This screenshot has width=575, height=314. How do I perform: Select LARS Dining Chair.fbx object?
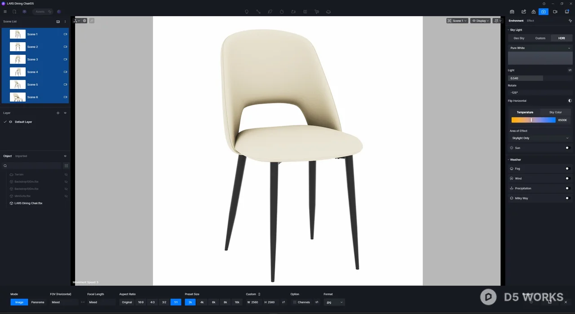click(x=28, y=203)
